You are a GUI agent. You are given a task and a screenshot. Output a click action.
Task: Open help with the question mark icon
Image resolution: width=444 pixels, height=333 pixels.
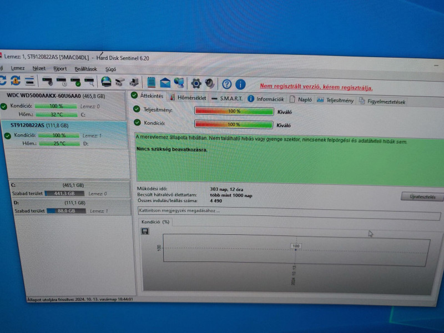pyautogui.click(x=226, y=84)
